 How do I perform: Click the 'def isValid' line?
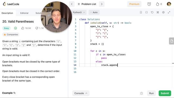click(x=108, y=23)
